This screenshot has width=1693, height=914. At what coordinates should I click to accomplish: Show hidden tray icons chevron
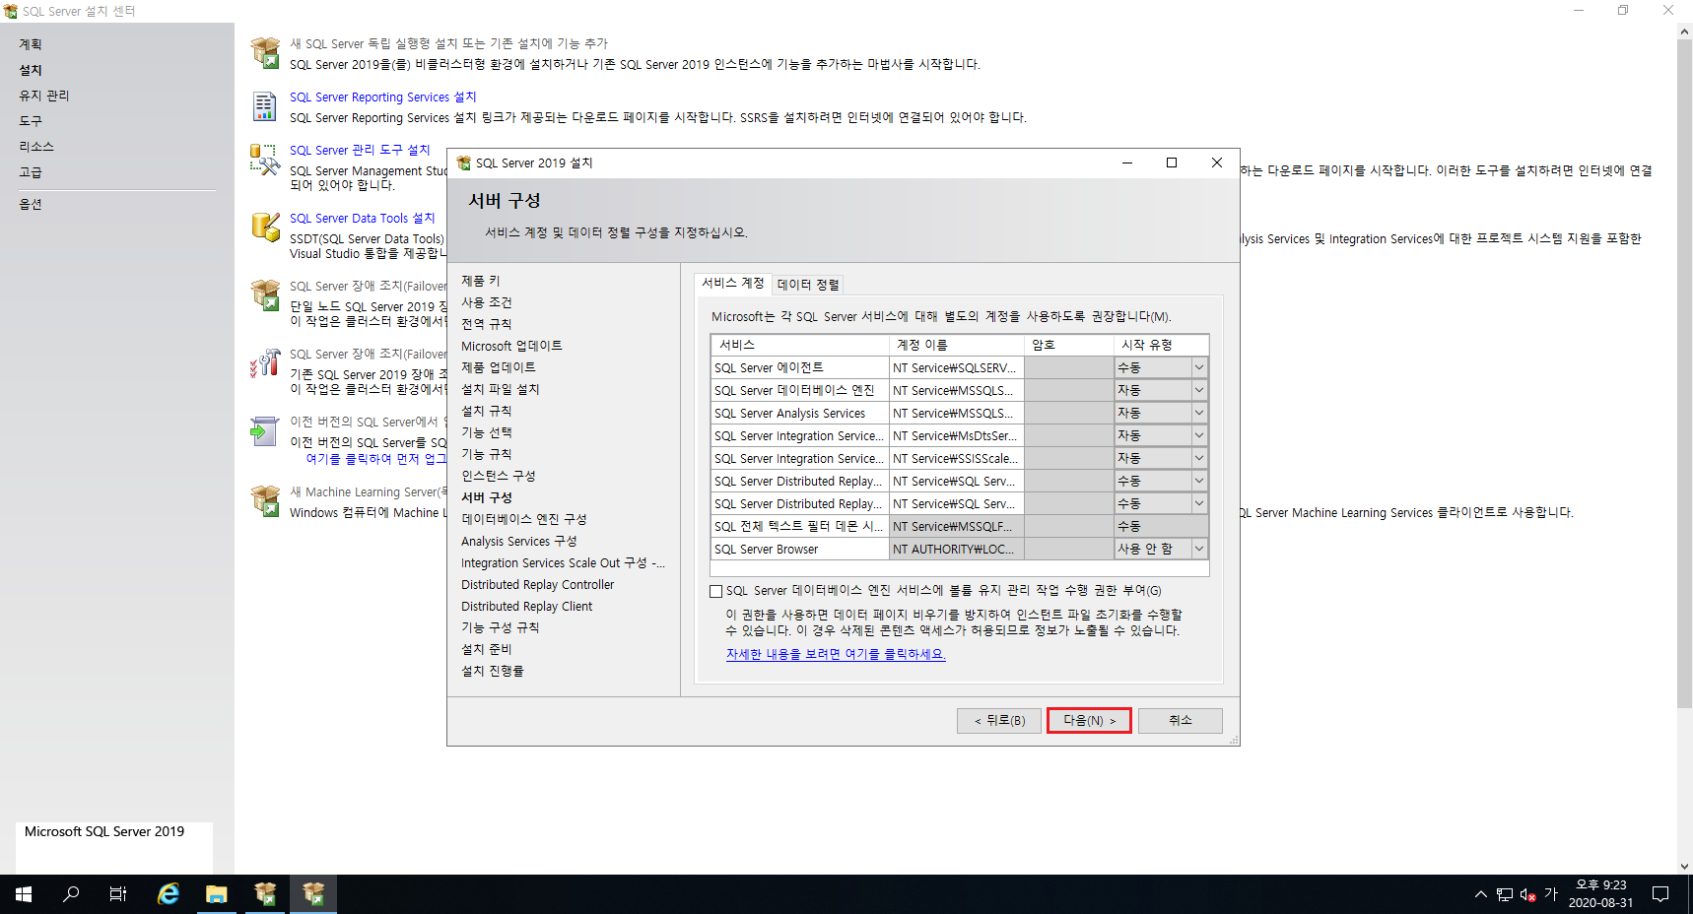coord(1480,894)
